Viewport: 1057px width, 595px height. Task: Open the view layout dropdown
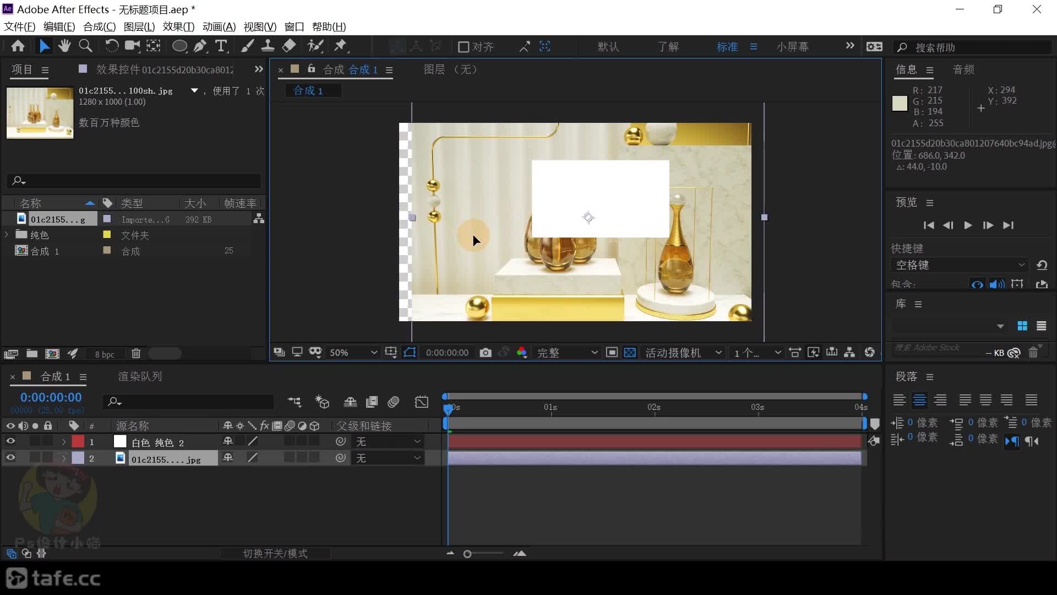(x=757, y=353)
